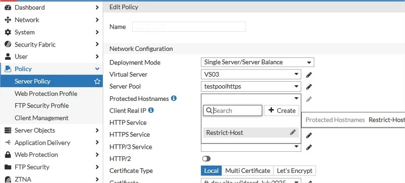Click the pencil beside the Protected Hostnames dropdown
This screenshot has width=405, height=183.
[x=309, y=99]
